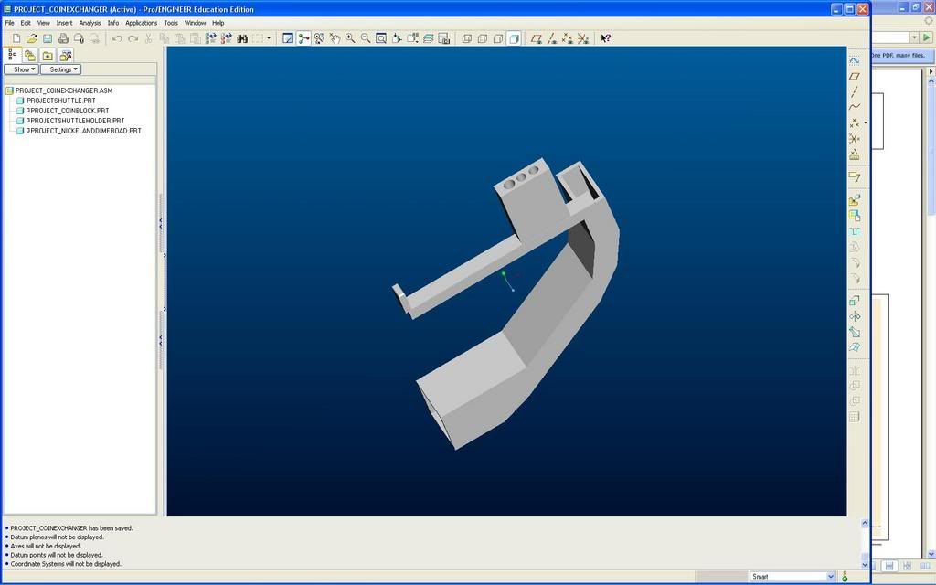
Task: Open the Insert menu
Action: 65,23
